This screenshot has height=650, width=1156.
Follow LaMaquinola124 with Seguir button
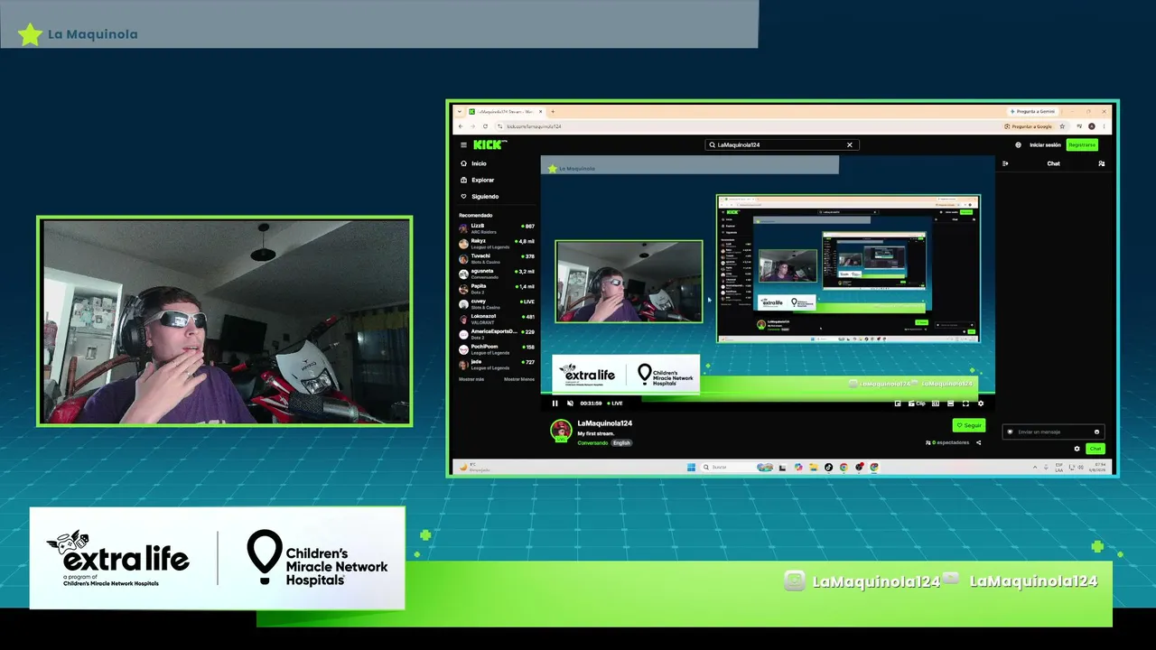tap(969, 425)
